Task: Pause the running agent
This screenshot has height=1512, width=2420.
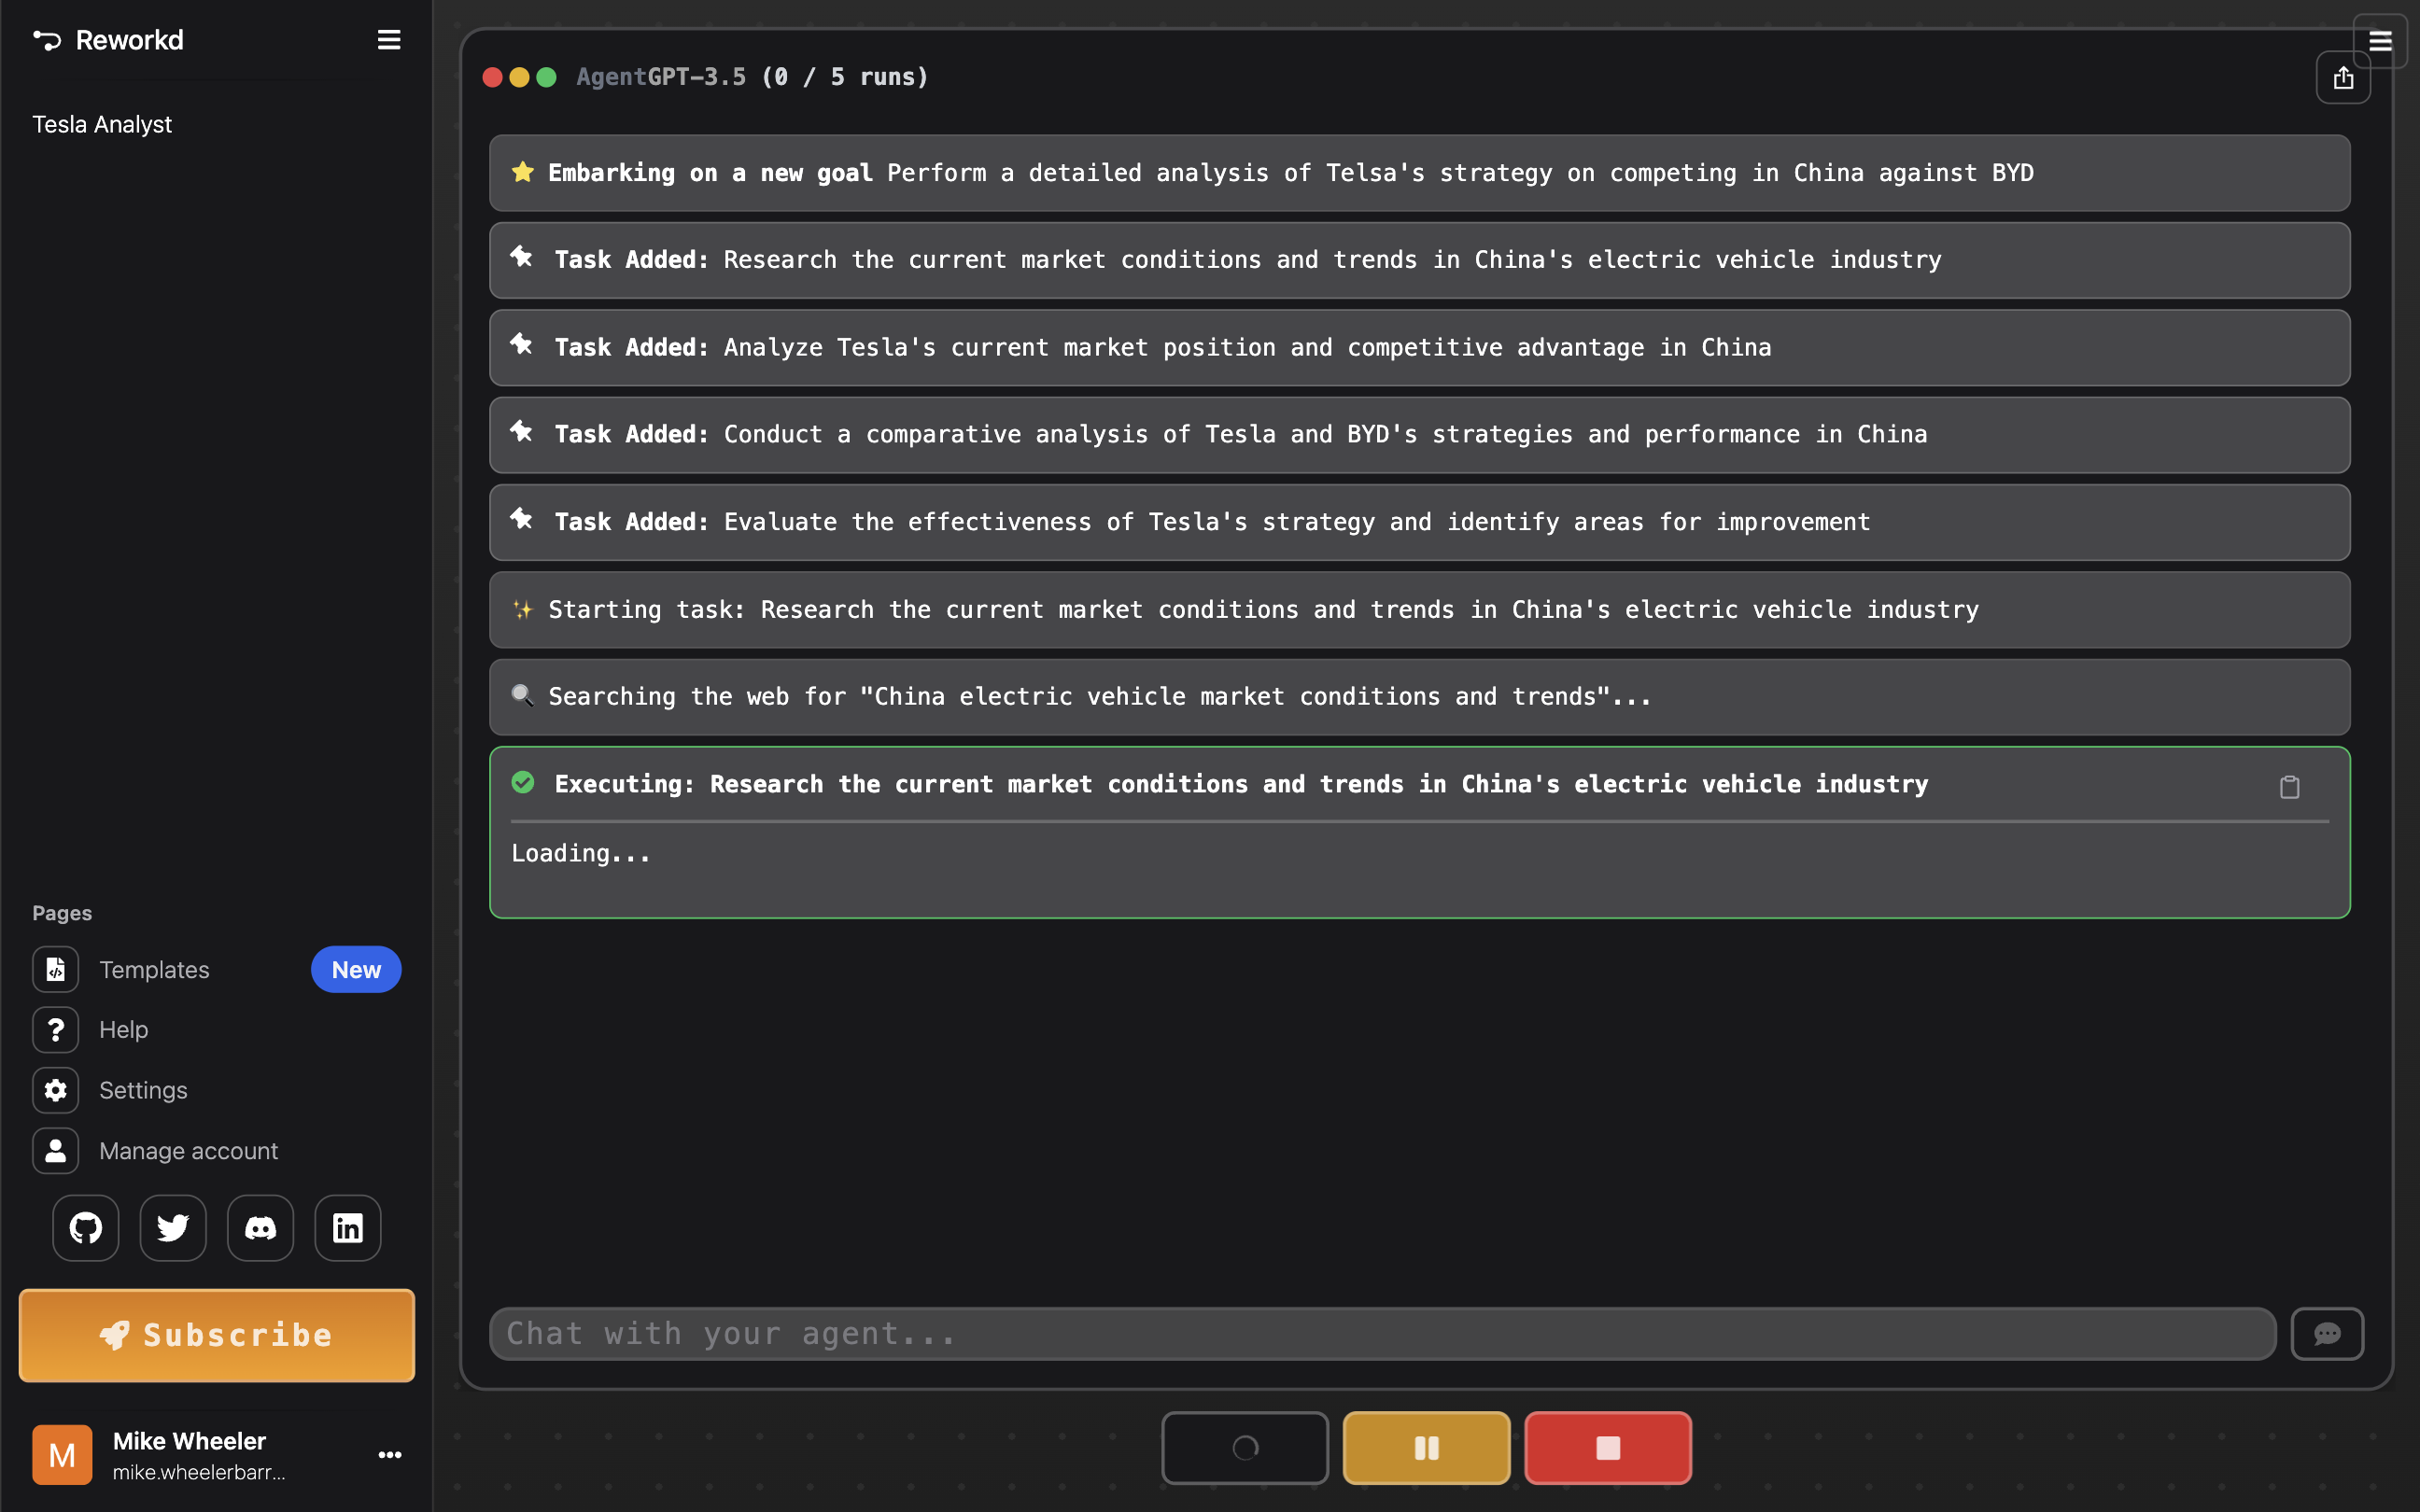Action: pyautogui.click(x=1425, y=1447)
